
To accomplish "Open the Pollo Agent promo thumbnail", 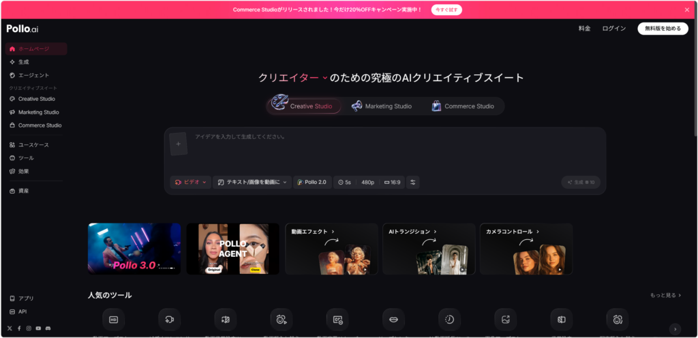I will click(x=233, y=249).
